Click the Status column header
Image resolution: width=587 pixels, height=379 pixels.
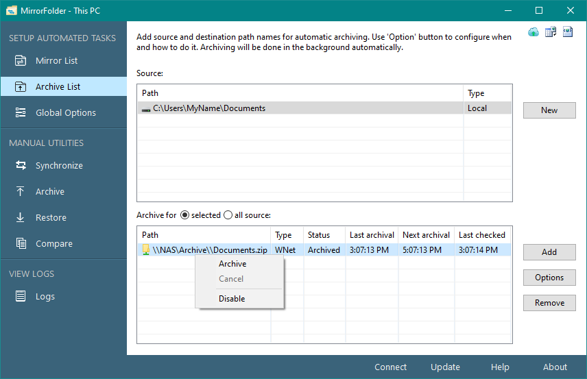[x=324, y=235]
